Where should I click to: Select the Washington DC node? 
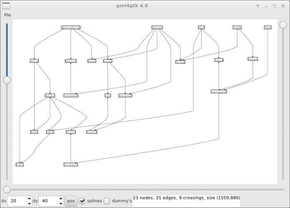[71, 28]
